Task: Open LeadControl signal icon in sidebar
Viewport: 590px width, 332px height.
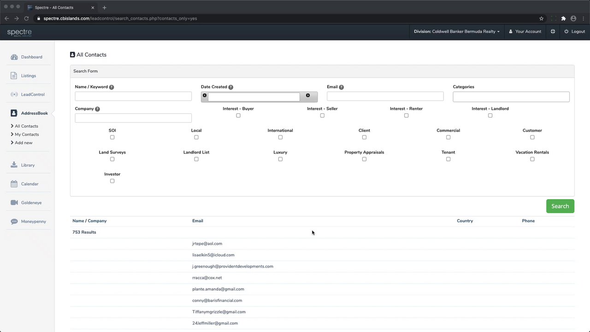Action: (x=14, y=95)
